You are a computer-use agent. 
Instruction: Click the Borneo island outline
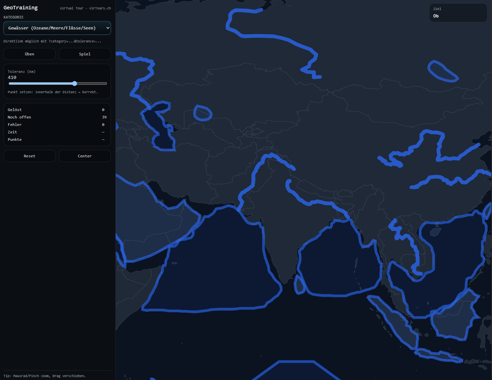click(x=454, y=316)
